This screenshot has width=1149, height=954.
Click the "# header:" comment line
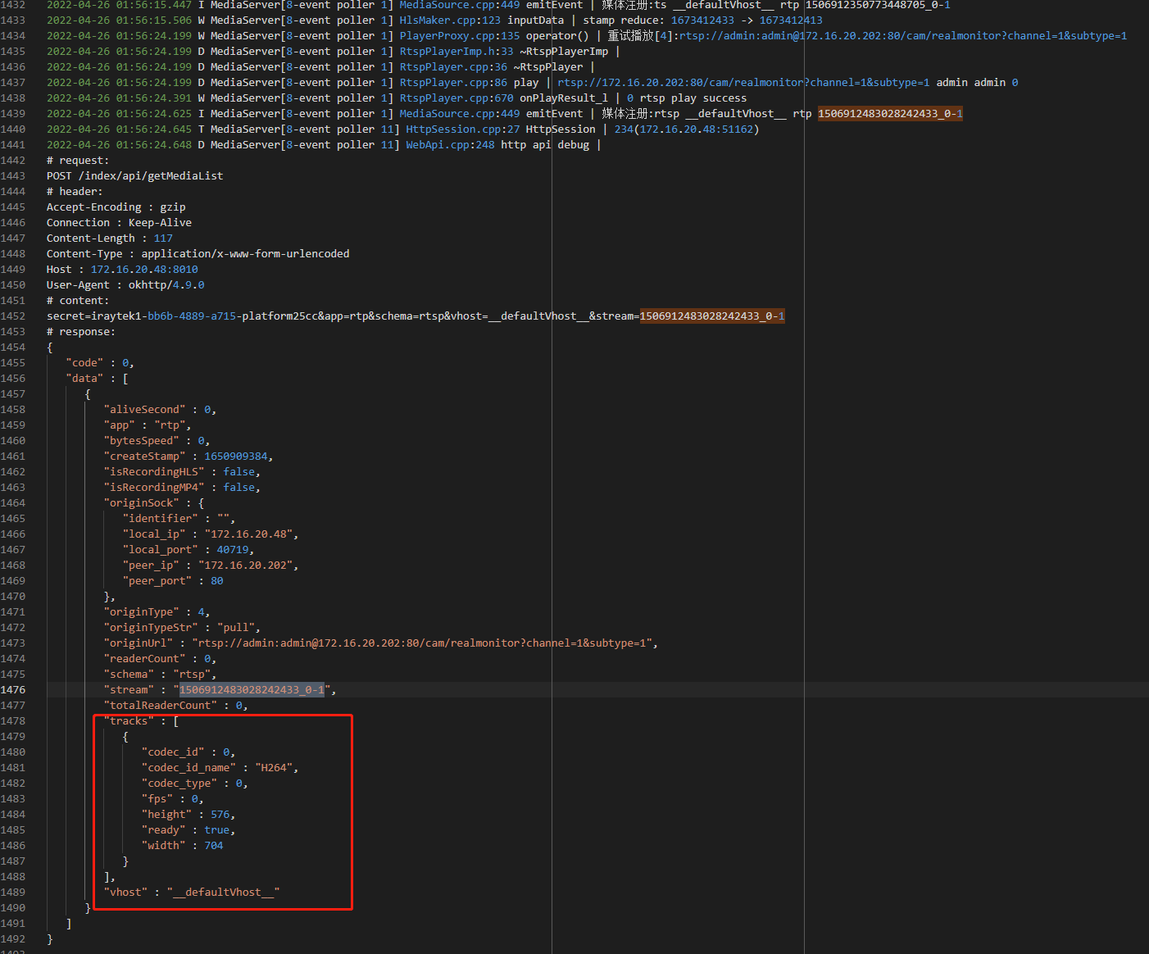point(75,192)
